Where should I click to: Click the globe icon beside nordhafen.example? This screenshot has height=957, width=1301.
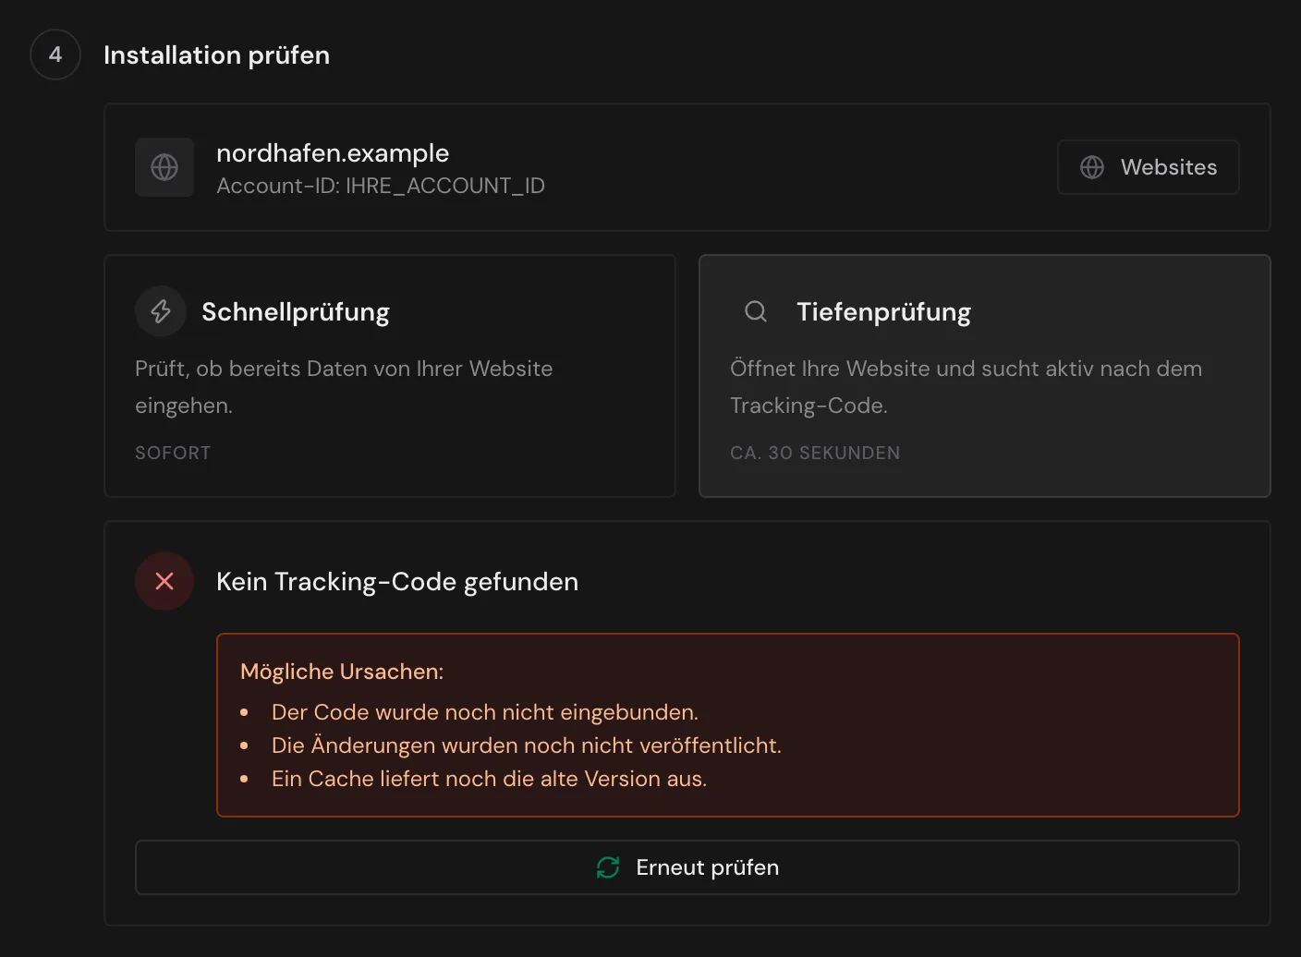click(x=164, y=167)
